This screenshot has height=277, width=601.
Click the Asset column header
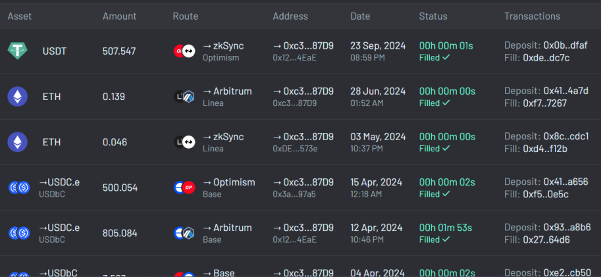[20, 16]
